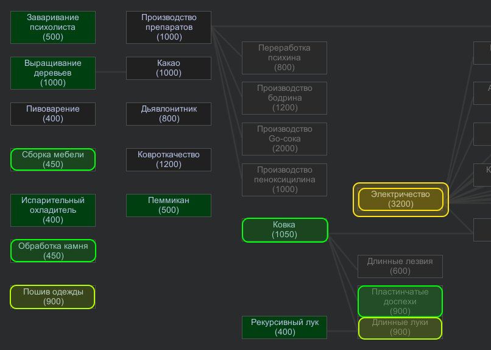
Task: Select the Пеммикан (500) research node
Action: [x=169, y=205]
